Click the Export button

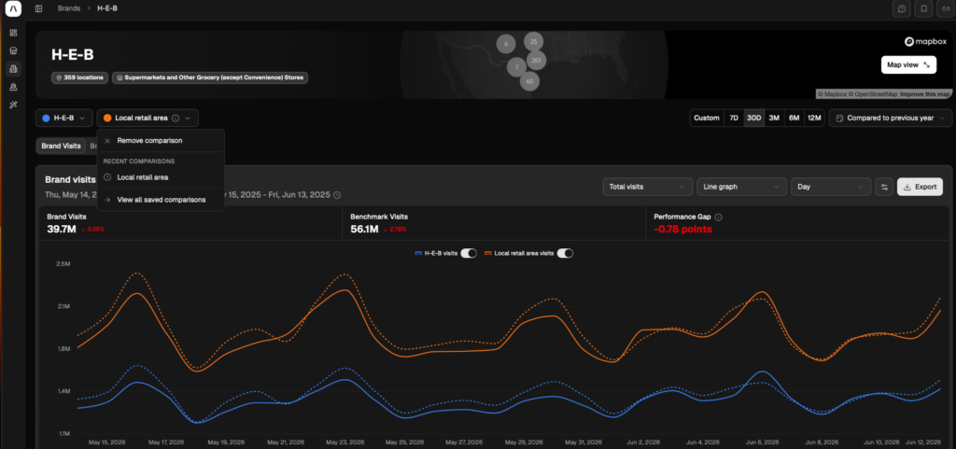click(x=920, y=187)
